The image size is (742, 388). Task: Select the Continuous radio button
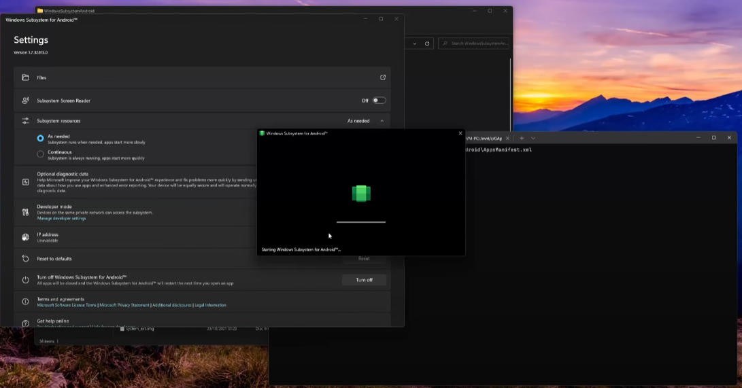tap(40, 154)
